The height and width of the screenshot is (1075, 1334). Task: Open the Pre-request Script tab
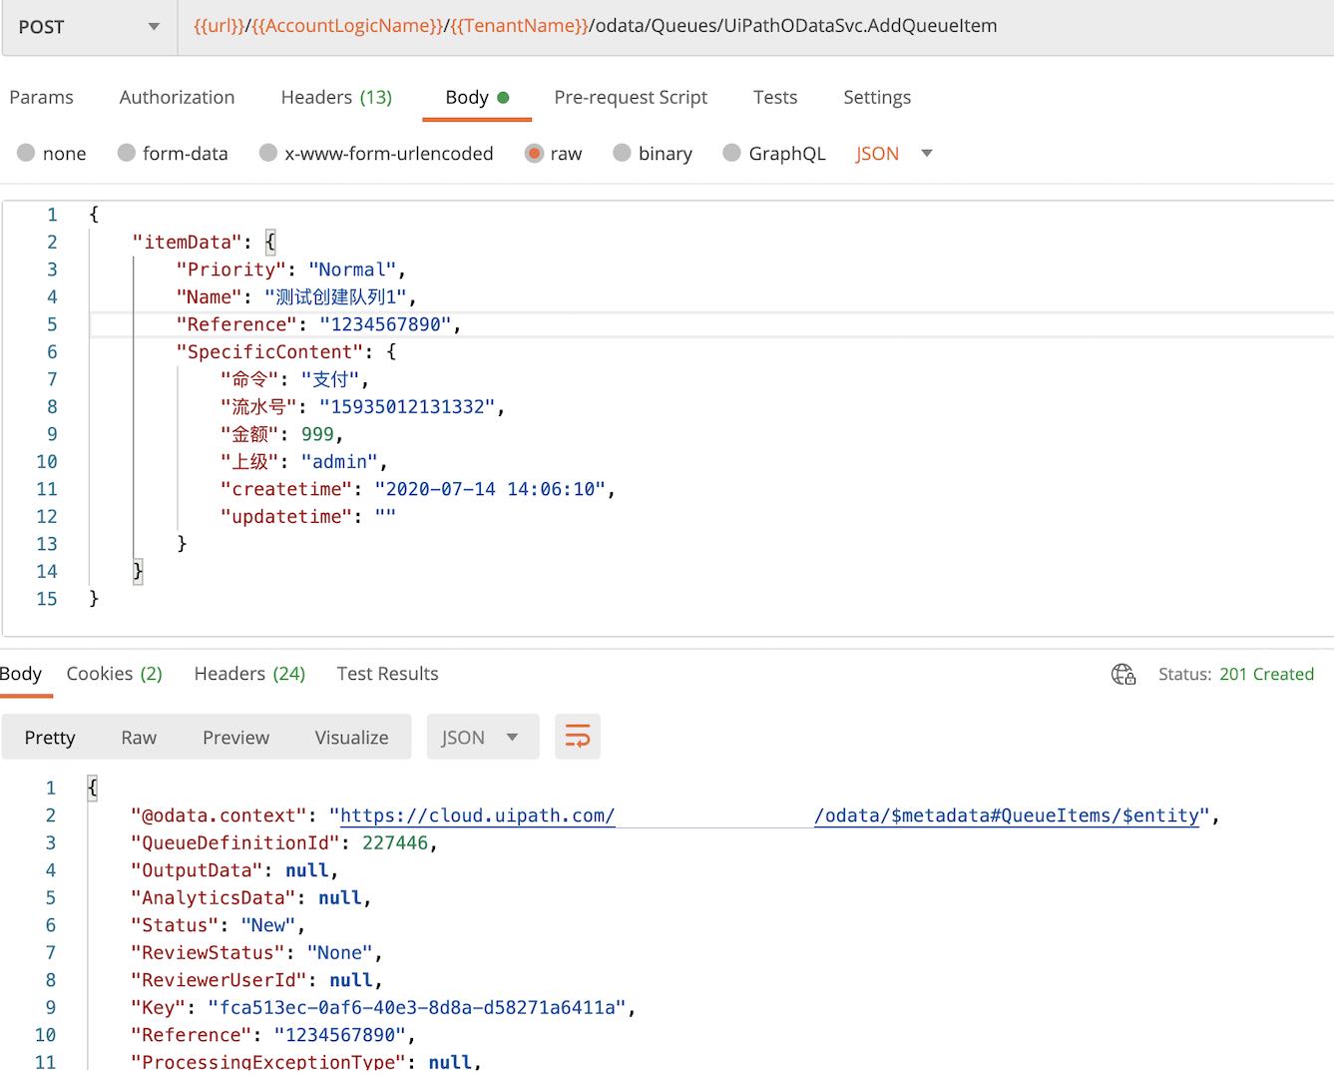(x=631, y=97)
